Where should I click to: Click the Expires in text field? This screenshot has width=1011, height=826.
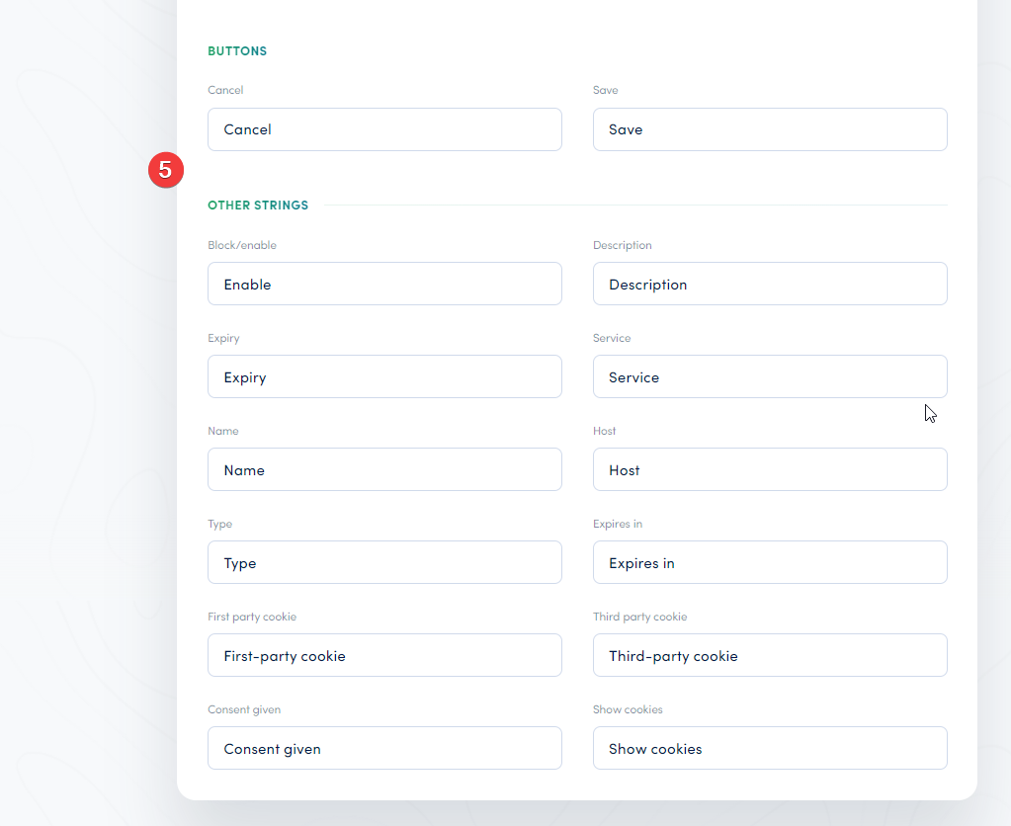coord(770,562)
